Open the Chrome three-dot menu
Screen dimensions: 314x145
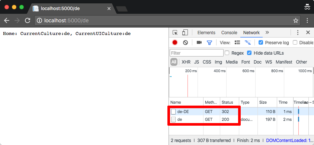point(307,20)
